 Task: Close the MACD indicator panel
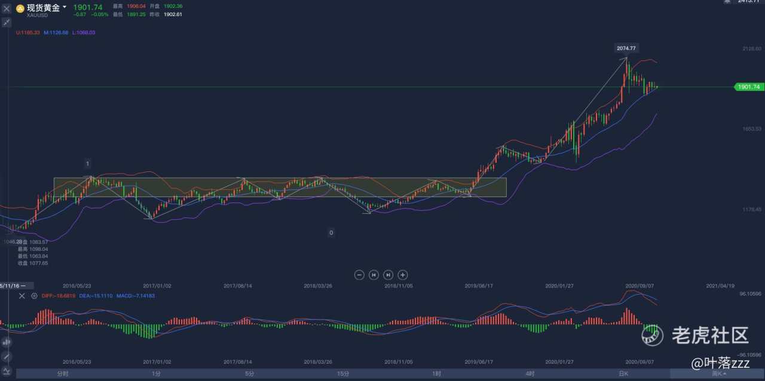(22, 296)
